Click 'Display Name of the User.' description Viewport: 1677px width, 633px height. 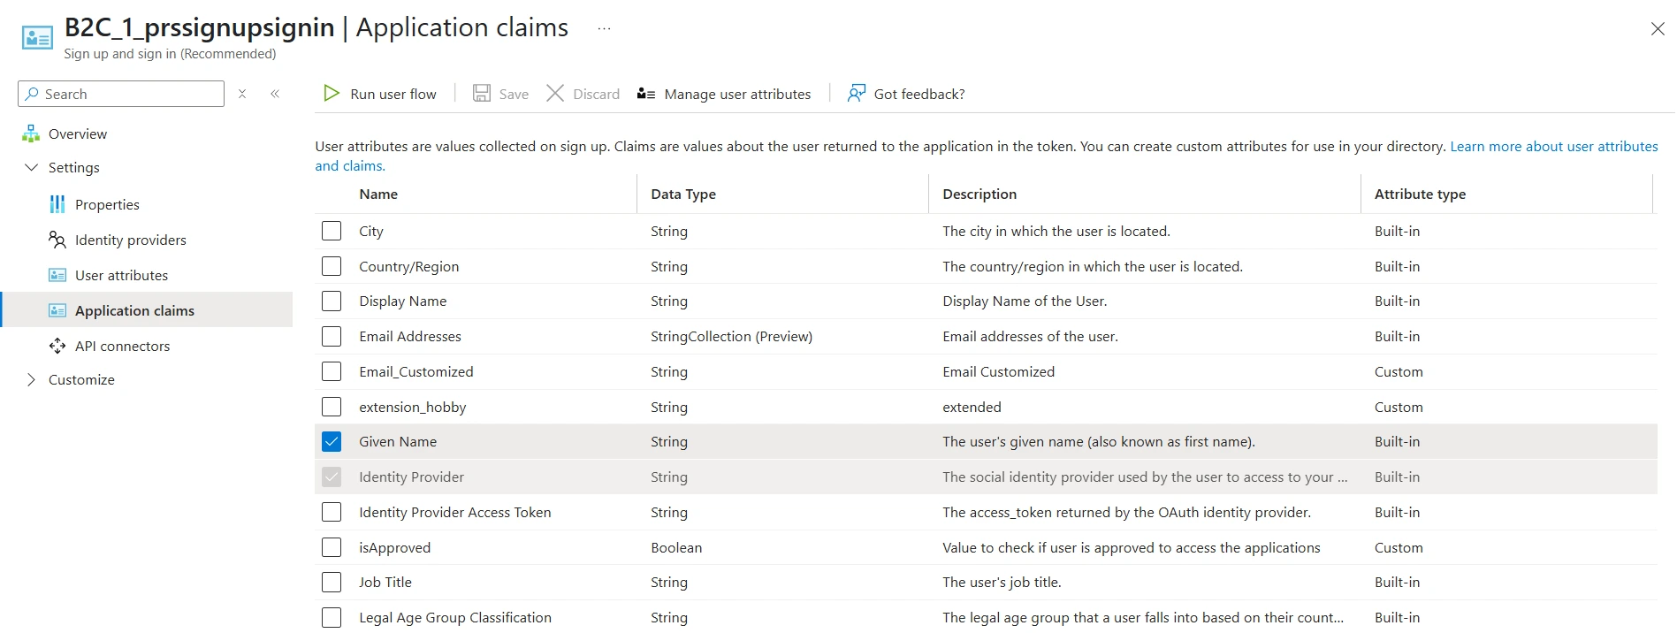point(1025,301)
